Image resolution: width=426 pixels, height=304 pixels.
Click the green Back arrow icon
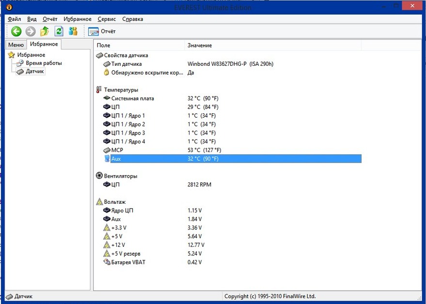point(16,31)
